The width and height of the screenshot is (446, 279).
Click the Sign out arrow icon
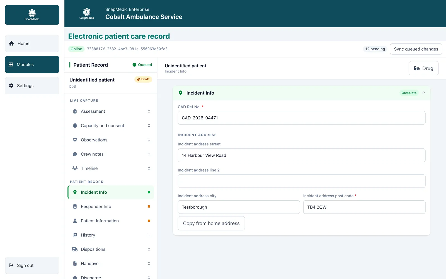(11, 265)
